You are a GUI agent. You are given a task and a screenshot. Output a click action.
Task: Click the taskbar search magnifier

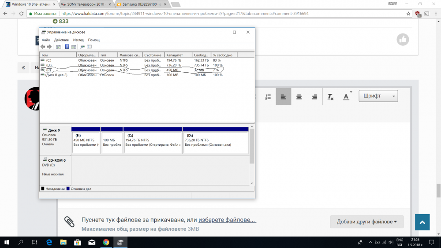pyautogui.click(x=21, y=242)
